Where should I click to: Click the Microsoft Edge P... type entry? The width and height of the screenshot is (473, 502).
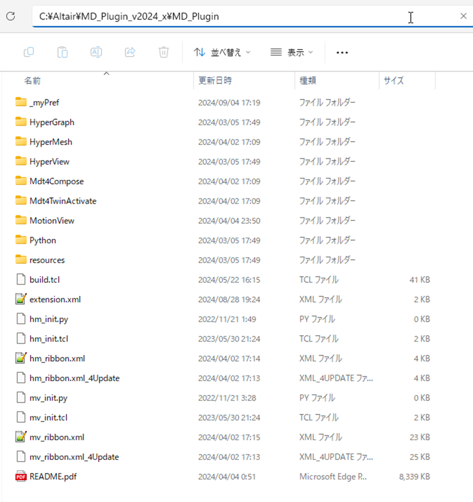pos(333,477)
